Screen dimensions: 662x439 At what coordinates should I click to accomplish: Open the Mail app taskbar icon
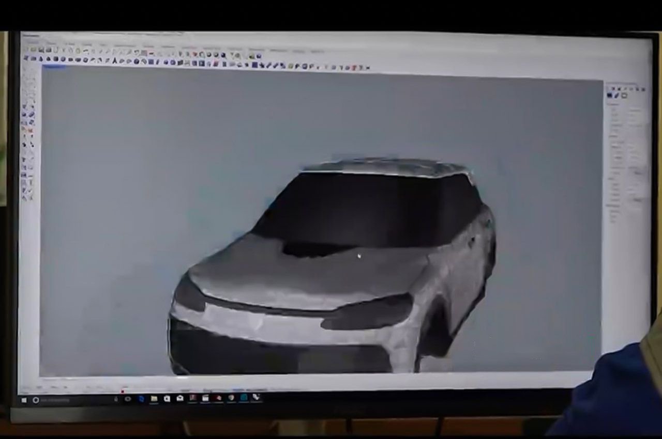tap(179, 398)
